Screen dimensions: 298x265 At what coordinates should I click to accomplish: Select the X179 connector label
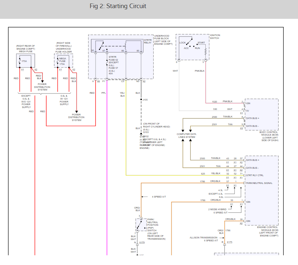[x=142, y=243]
